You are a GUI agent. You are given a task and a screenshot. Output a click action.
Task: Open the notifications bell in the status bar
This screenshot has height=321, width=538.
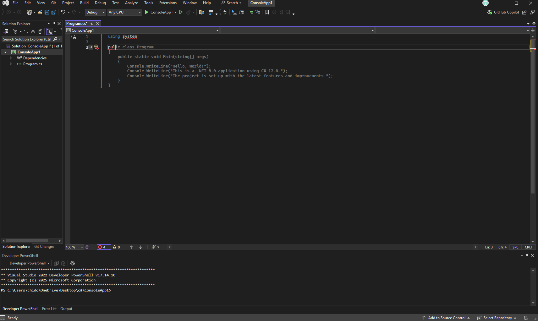(x=526, y=318)
